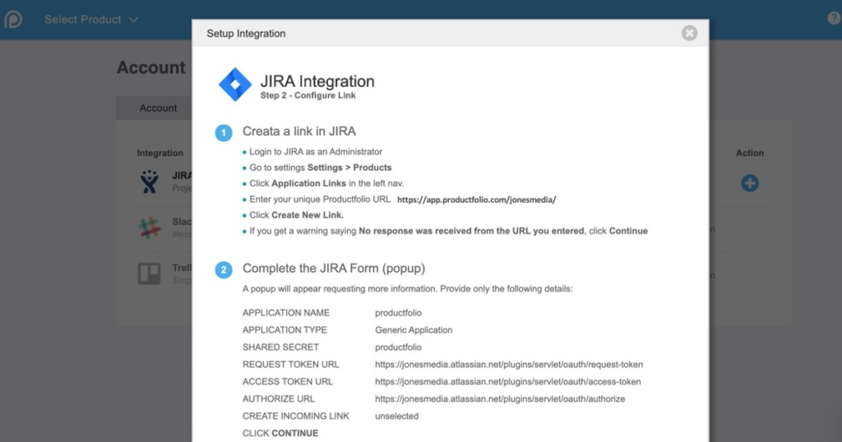Screen dimensions: 842x442
Task: Click the Productfolio URL https://app.productfolio.com/jonesmedia/
Action: coord(476,200)
